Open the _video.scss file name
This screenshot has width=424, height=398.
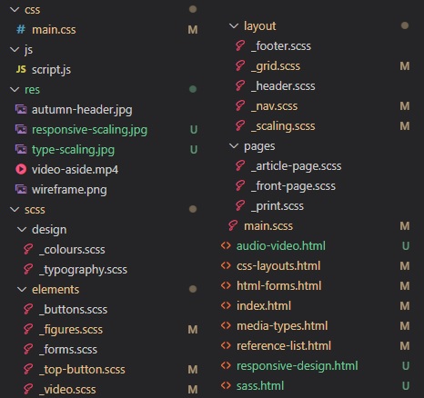pos(67,390)
